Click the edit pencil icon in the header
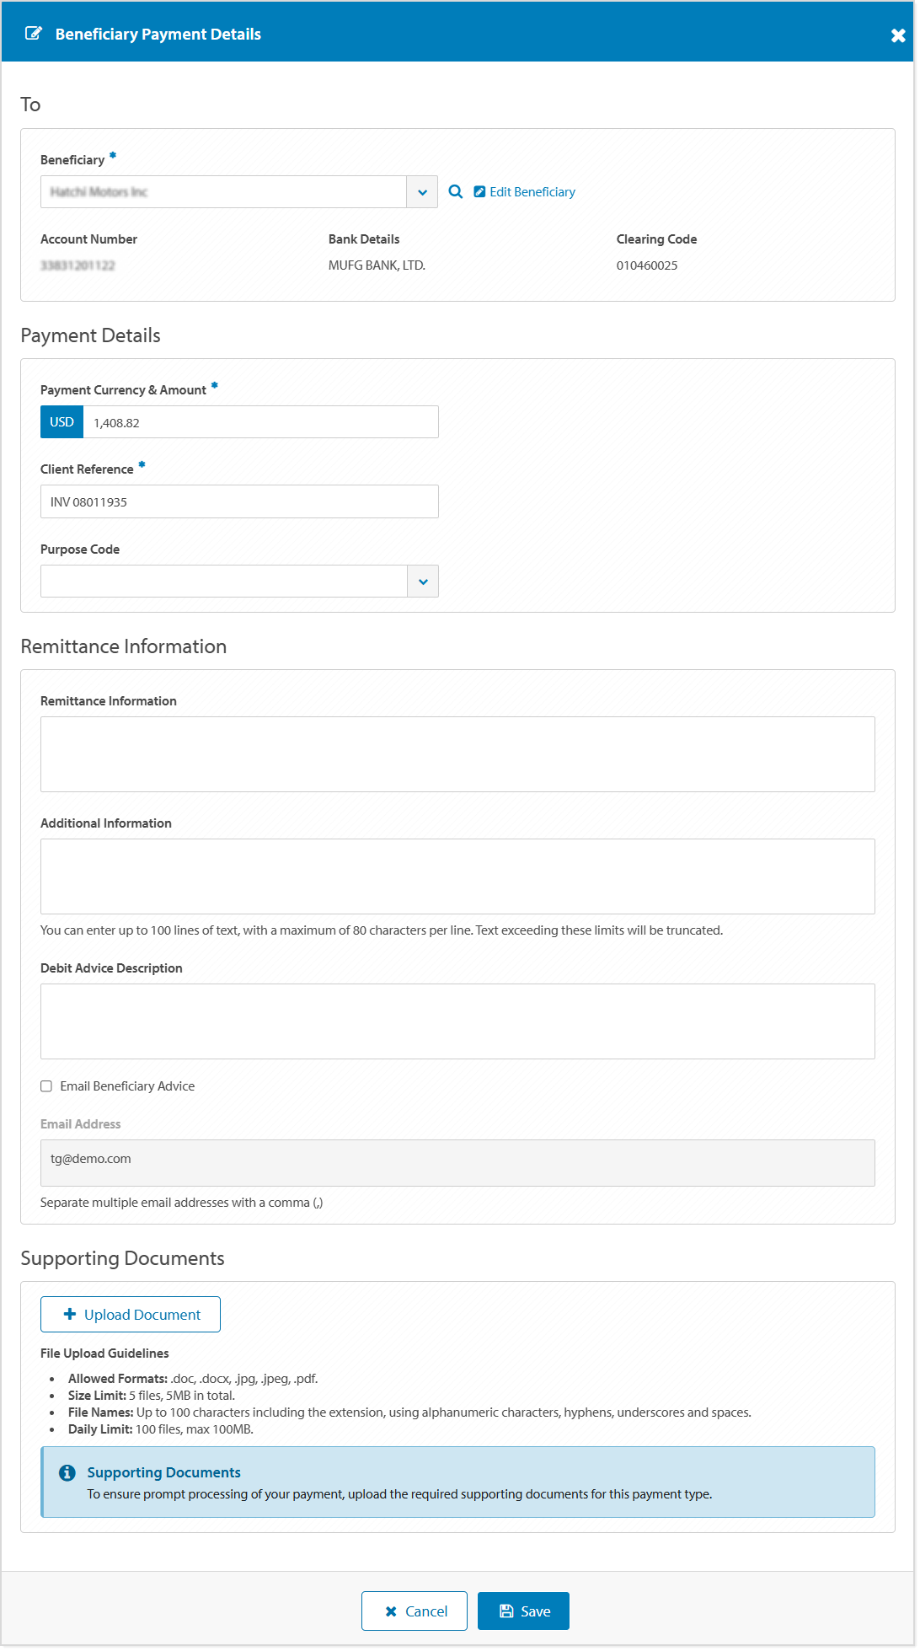Viewport: 920px width, 1651px height. 33,33
